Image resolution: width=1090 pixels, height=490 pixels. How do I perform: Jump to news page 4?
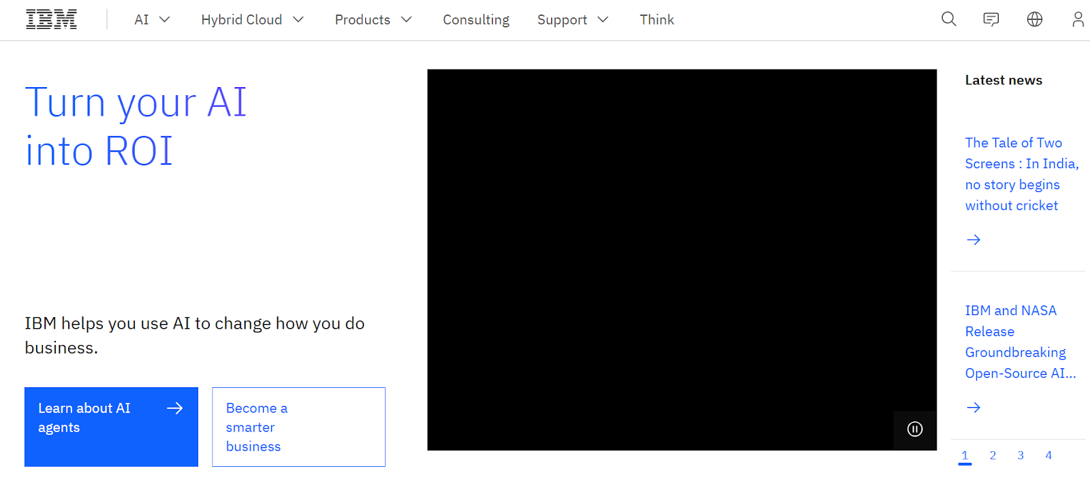coord(1048,455)
